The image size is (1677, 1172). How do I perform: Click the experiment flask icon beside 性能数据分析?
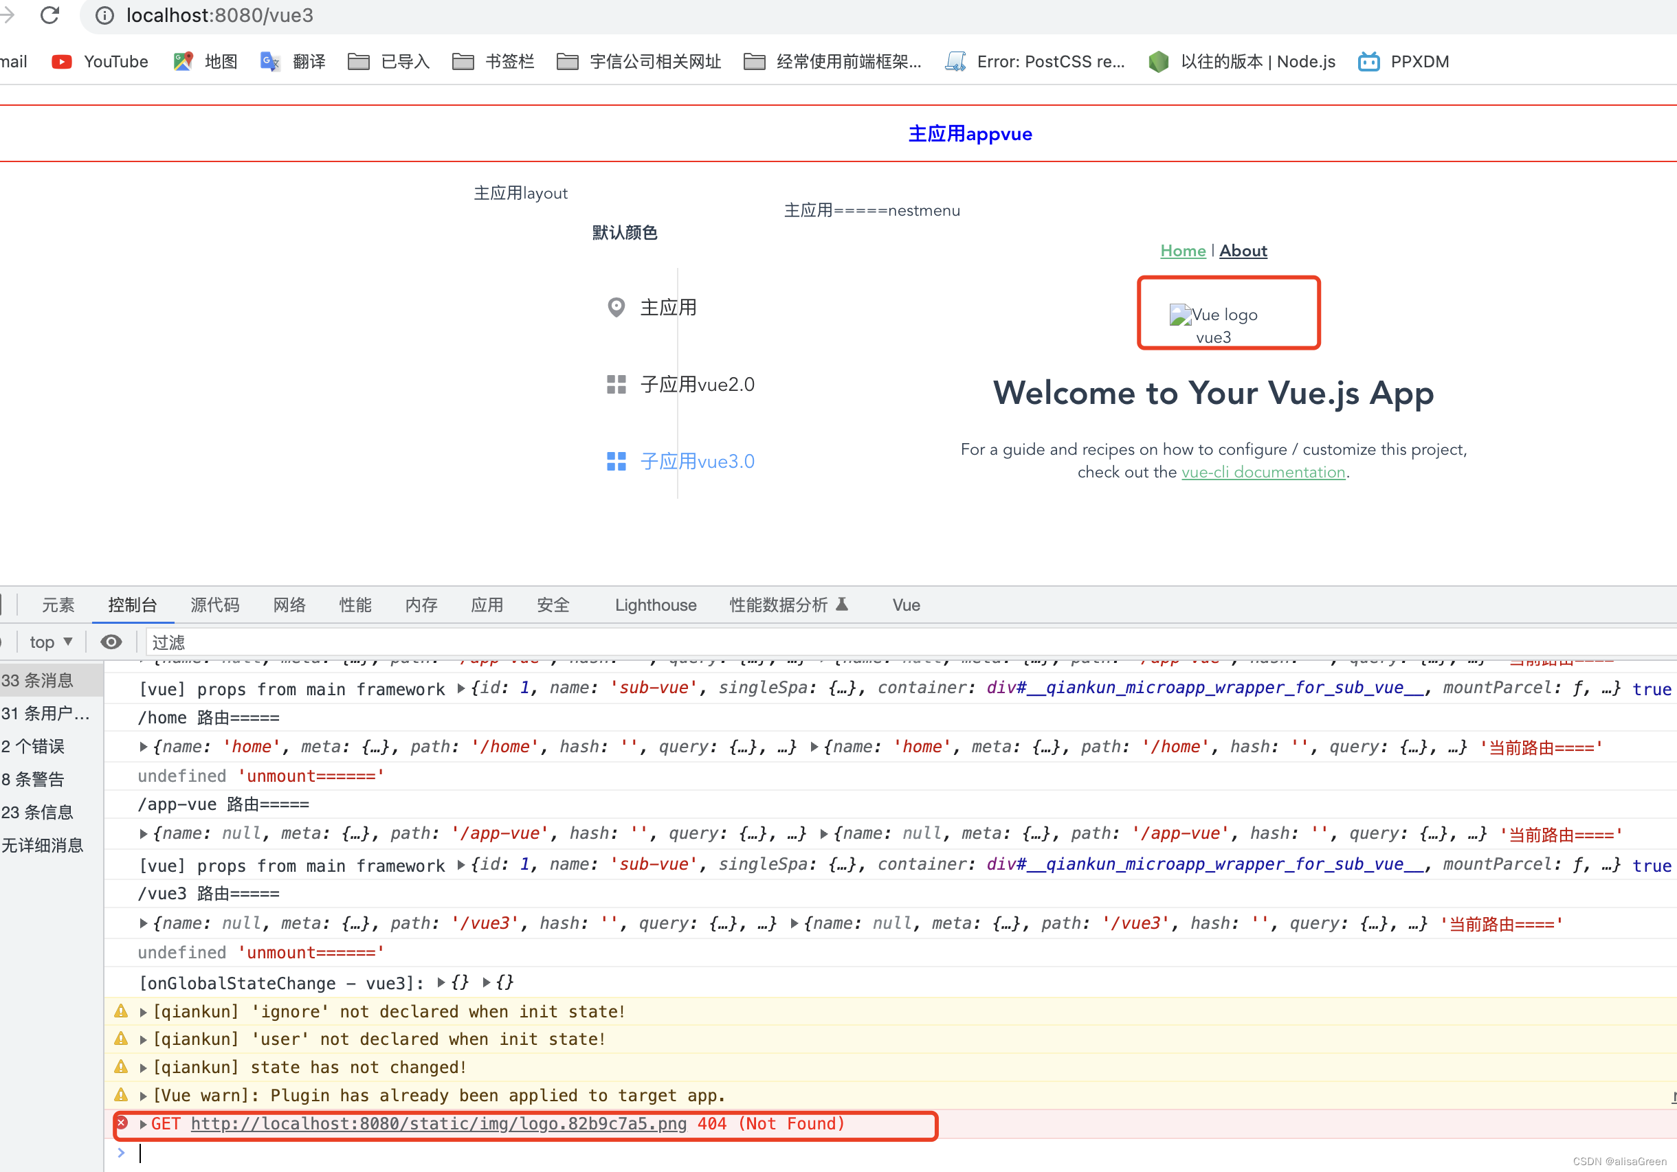[x=841, y=604]
